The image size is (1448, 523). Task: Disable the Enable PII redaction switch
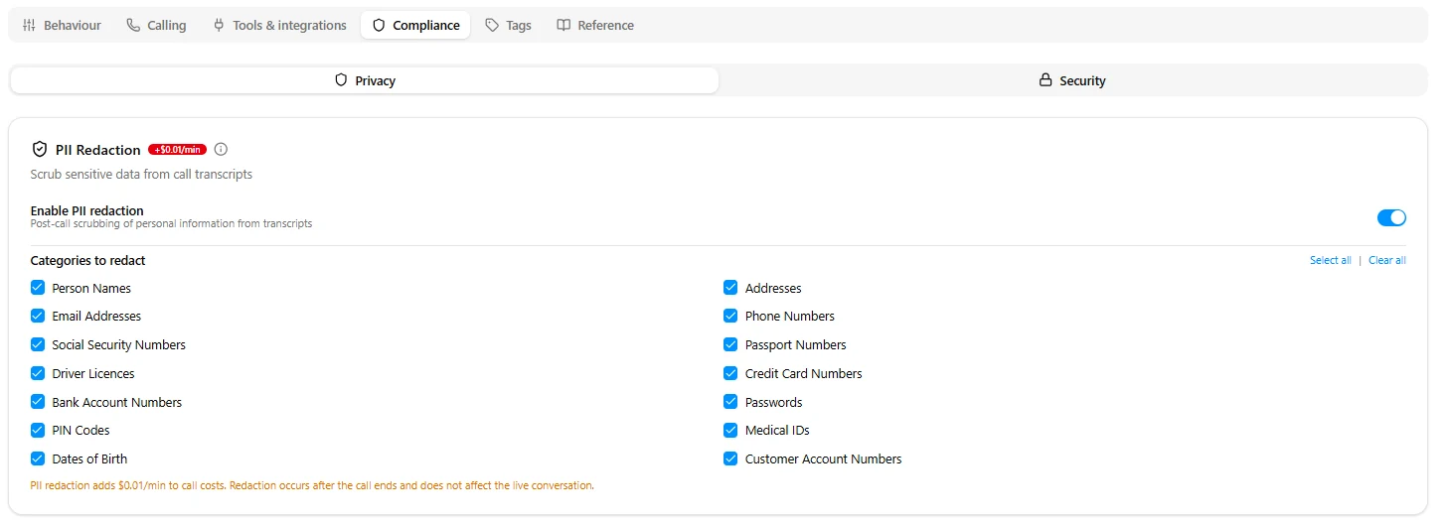1391,217
